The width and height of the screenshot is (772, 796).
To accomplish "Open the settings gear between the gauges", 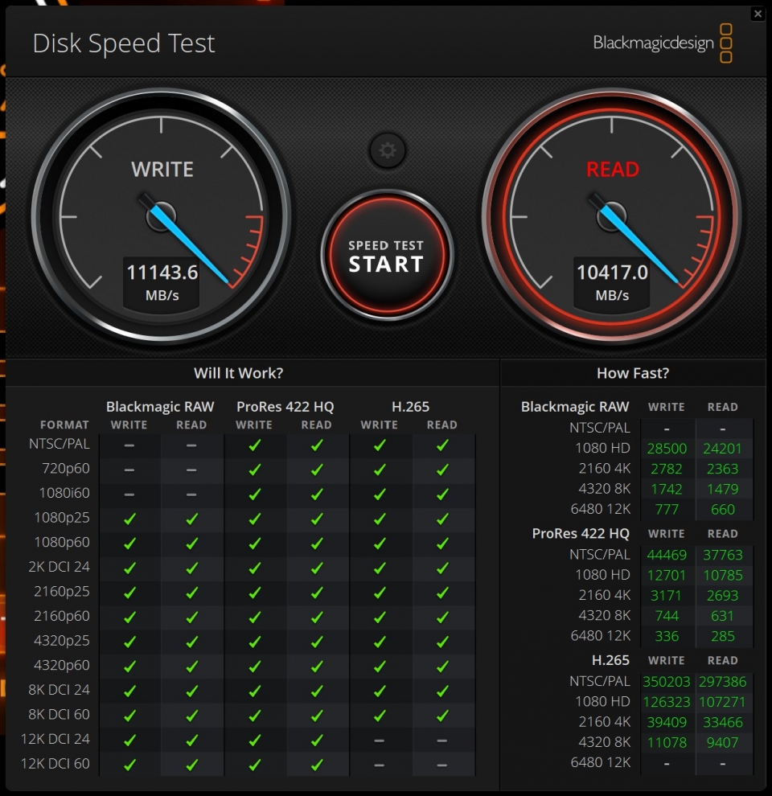I will click(x=388, y=150).
